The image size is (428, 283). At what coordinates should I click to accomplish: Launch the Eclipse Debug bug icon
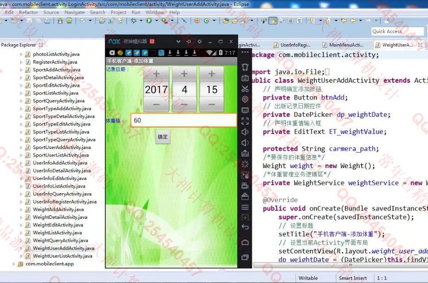pos(134,20)
